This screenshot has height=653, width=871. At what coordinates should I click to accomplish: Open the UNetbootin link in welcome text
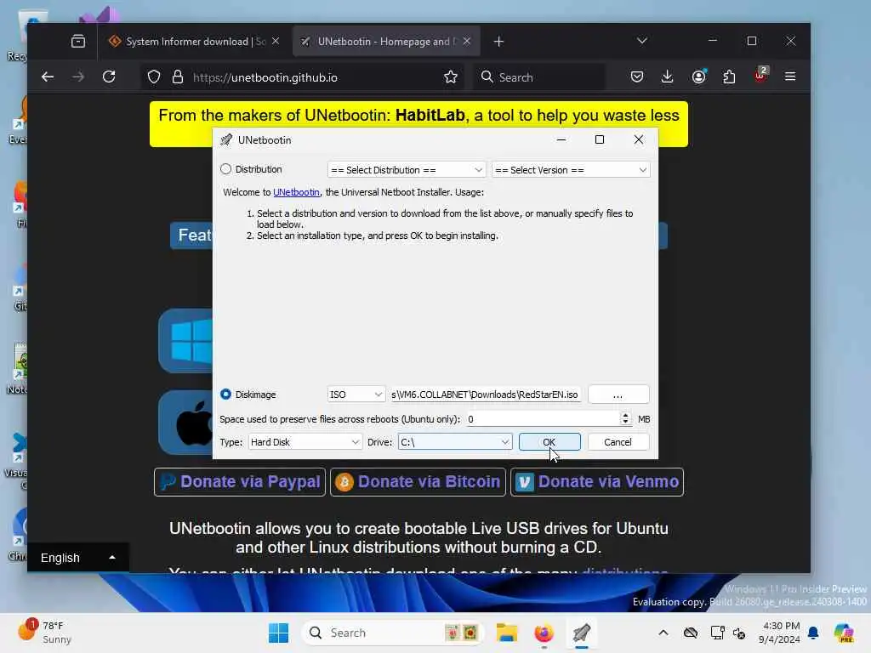point(296,192)
